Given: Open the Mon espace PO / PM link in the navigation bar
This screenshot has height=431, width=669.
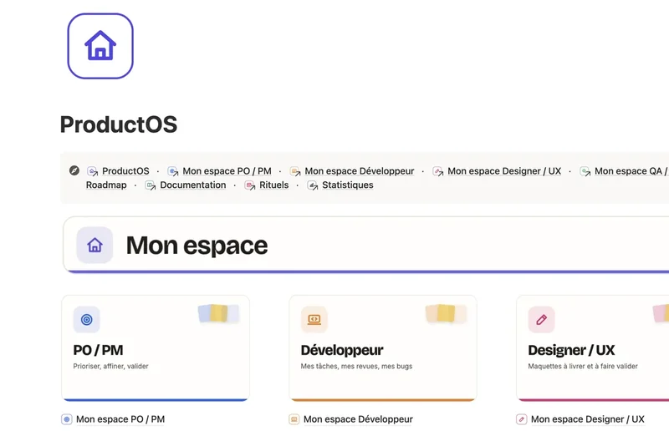Looking at the screenshot, I should point(227,171).
